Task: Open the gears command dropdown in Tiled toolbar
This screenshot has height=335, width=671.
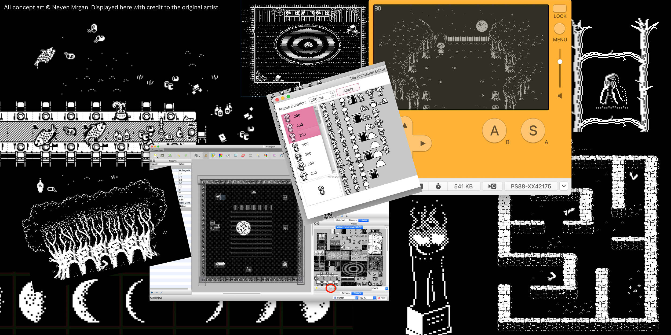Action: (x=197, y=155)
